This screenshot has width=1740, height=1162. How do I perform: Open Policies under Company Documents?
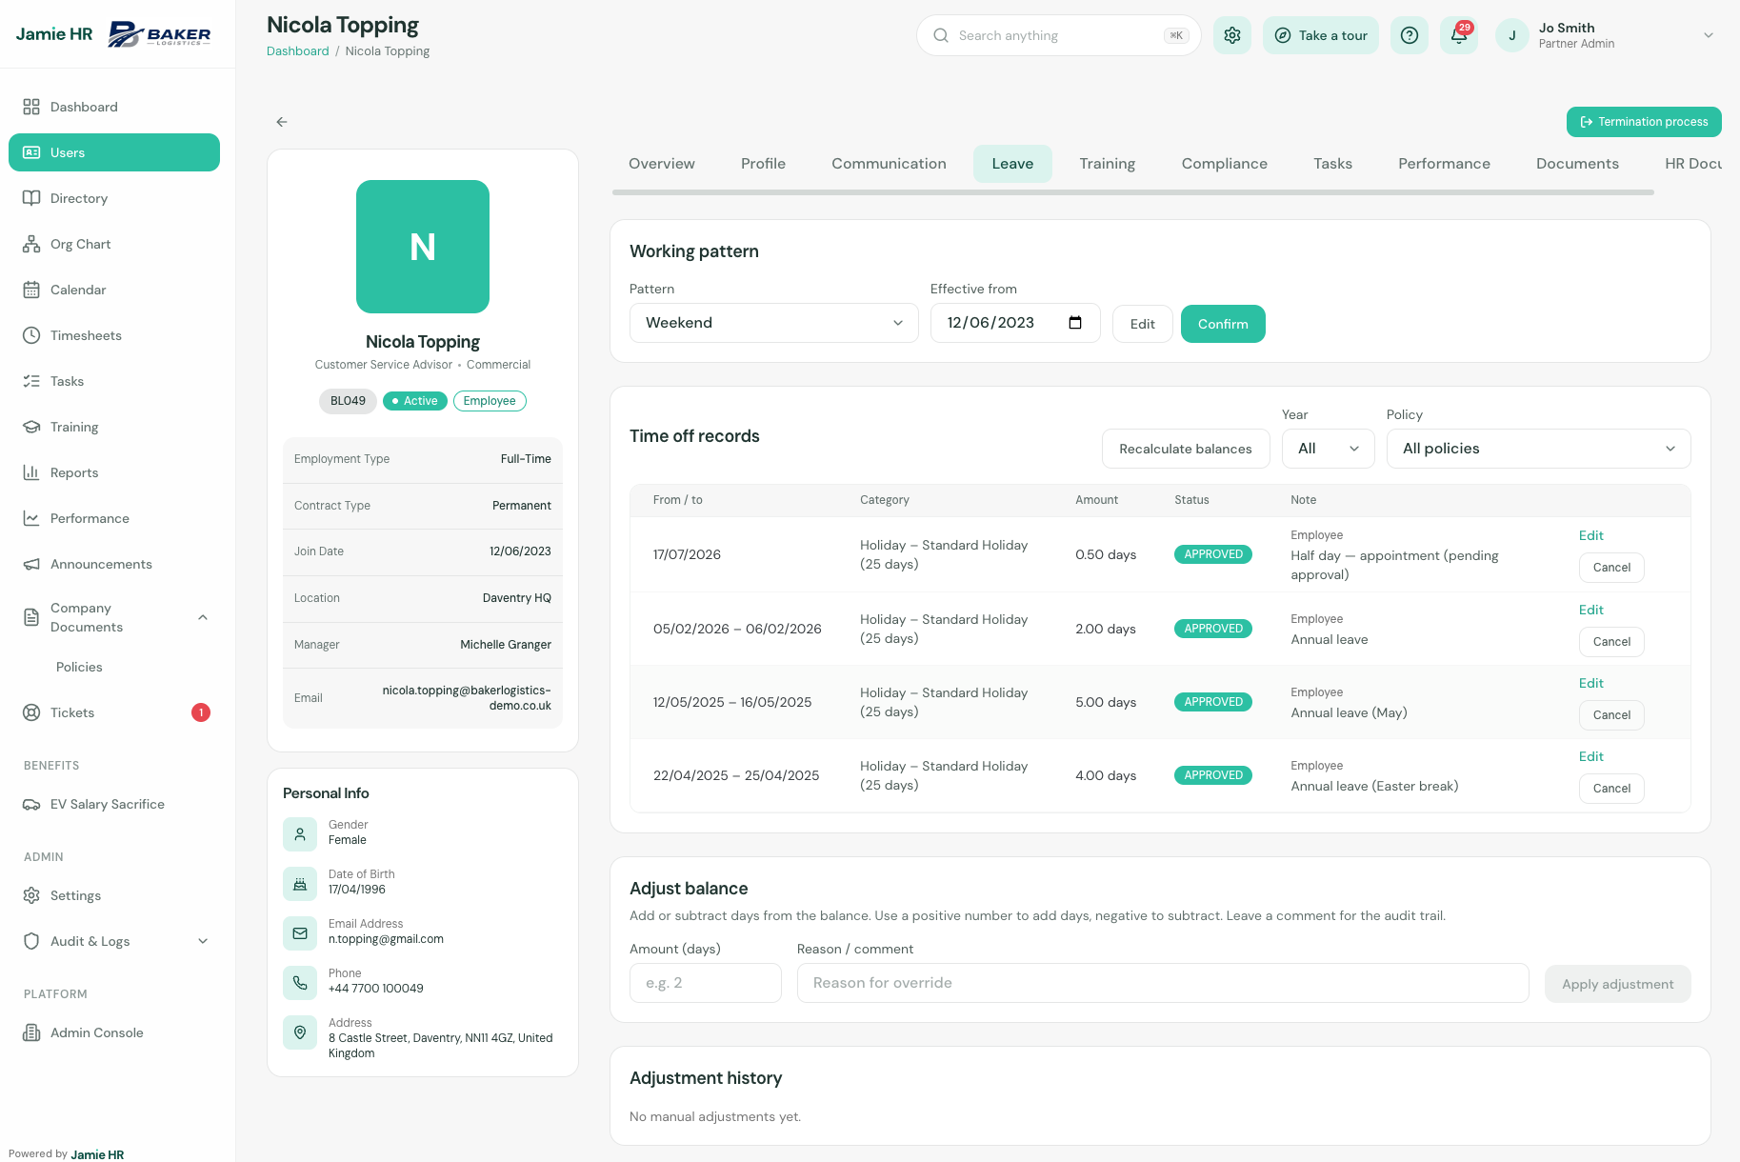point(79,667)
